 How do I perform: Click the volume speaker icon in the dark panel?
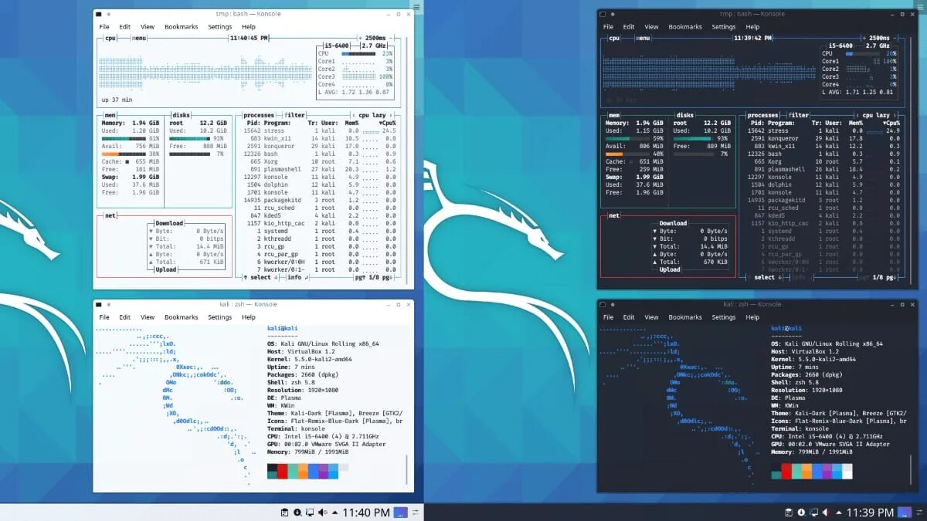pos(826,513)
